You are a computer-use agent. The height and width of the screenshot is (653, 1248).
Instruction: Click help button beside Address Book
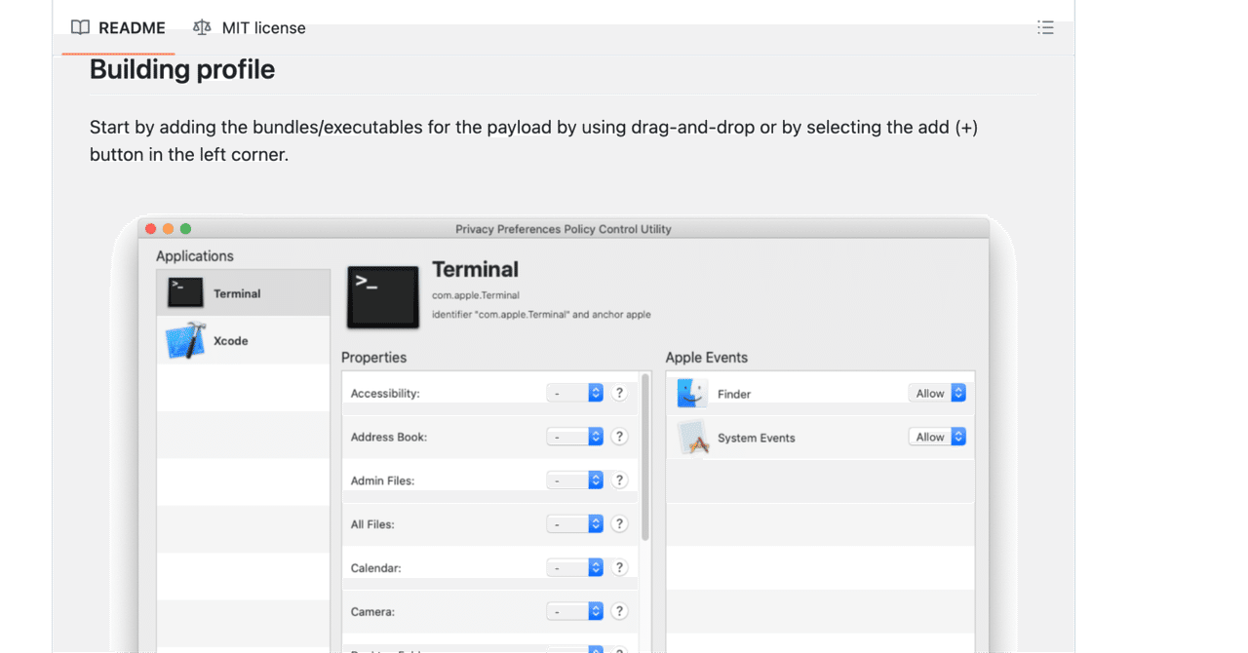point(619,437)
